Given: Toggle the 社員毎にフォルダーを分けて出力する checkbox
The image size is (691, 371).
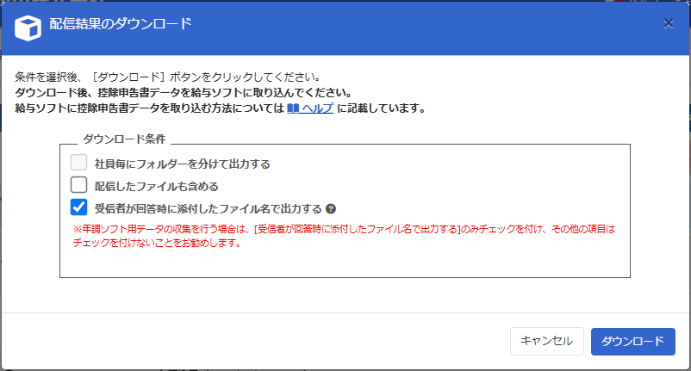Looking at the screenshot, I should click(79, 162).
